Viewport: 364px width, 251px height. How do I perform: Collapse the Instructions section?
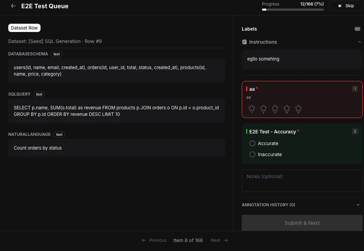[x=359, y=42]
